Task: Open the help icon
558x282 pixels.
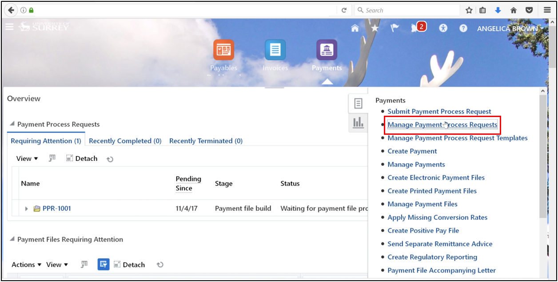Action: point(463,28)
